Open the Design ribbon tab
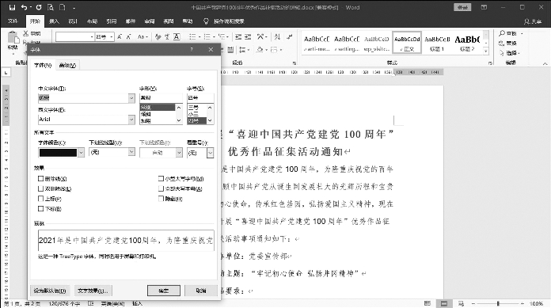 (x=73, y=21)
